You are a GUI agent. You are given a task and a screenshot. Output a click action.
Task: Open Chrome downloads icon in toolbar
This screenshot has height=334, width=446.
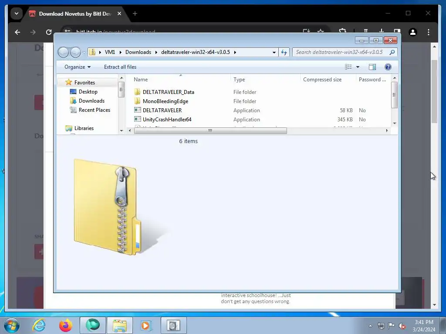[x=382, y=31]
